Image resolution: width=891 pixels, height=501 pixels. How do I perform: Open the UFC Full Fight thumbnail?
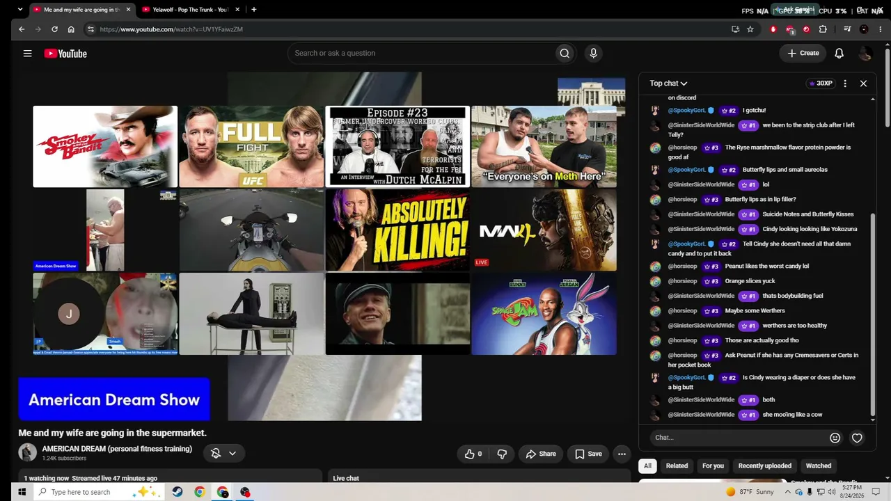tap(251, 146)
